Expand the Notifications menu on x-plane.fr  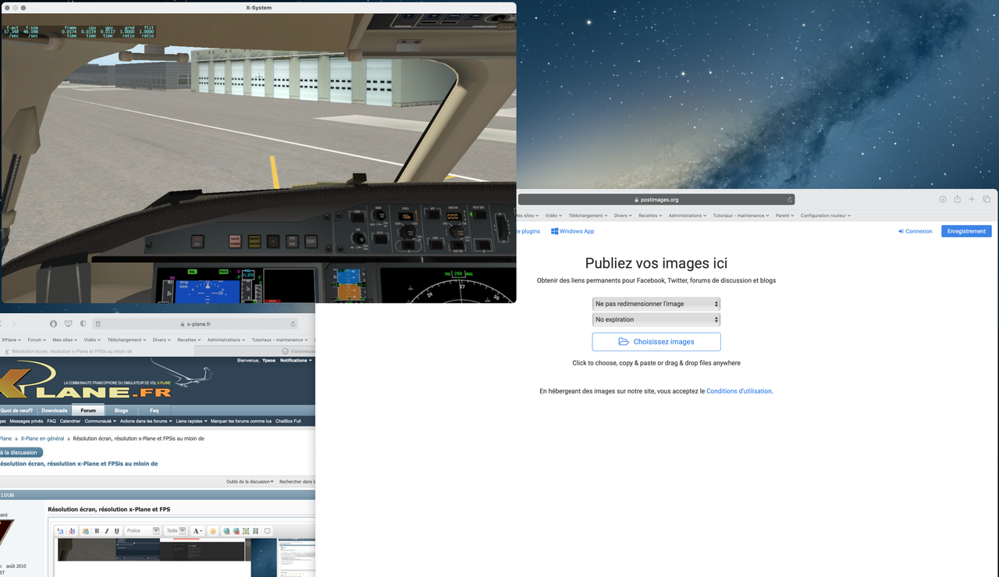pos(296,361)
